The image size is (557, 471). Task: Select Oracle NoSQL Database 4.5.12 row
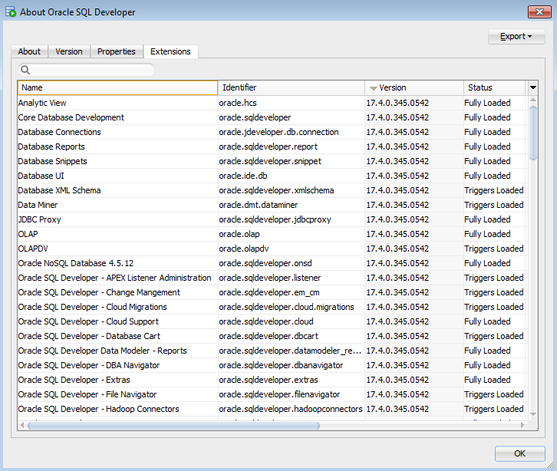272,263
